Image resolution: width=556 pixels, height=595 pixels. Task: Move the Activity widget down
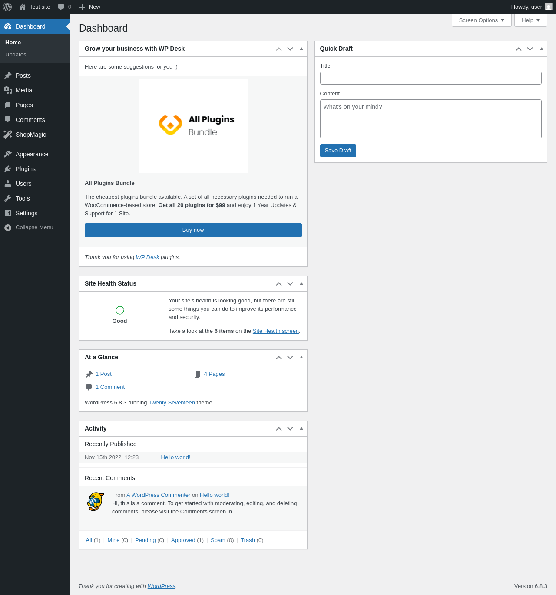(290, 429)
